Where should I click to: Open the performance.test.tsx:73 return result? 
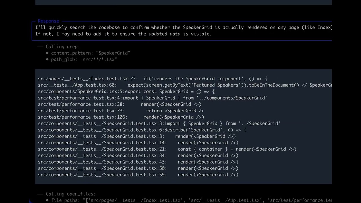click(121, 111)
